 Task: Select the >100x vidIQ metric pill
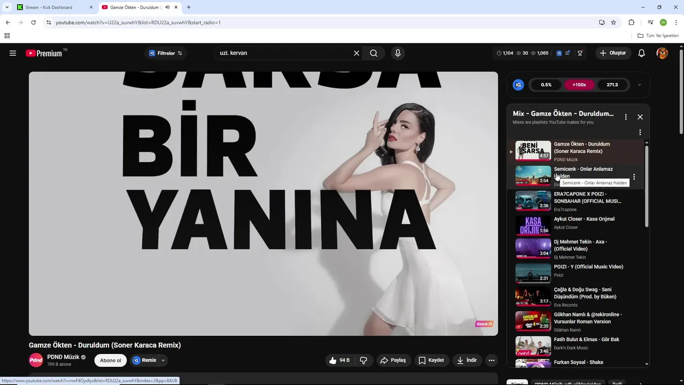click(x=579, y=84)
